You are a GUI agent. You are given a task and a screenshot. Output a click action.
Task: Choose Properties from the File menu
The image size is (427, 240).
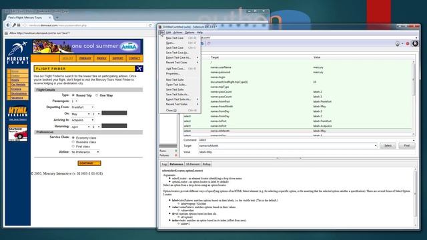coord(180,73)
